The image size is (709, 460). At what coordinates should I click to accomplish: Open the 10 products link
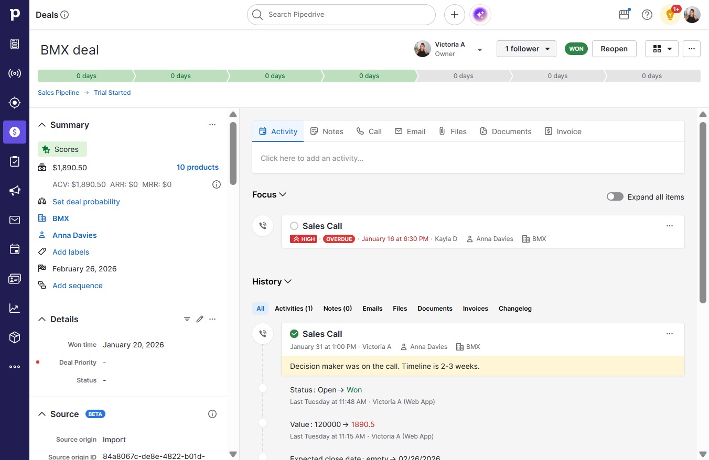tap(198, 167)
